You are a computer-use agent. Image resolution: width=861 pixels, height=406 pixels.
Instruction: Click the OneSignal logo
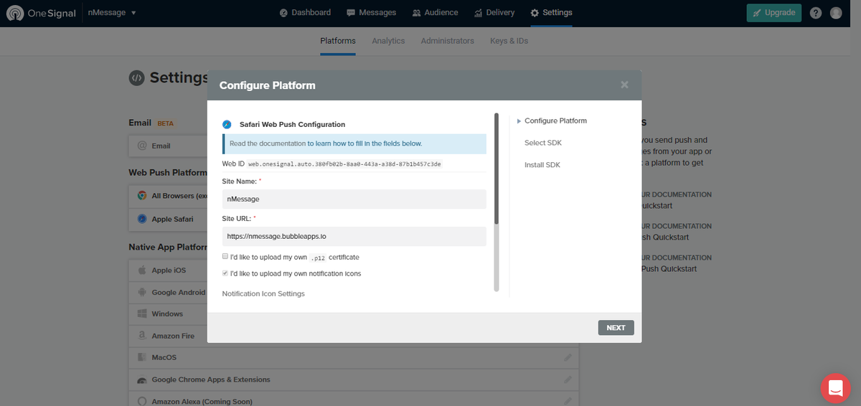coord(40,13)
